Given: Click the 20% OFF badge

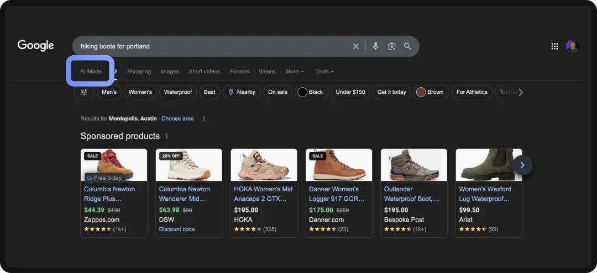Looking at the screenshot, I should point(171,156).
